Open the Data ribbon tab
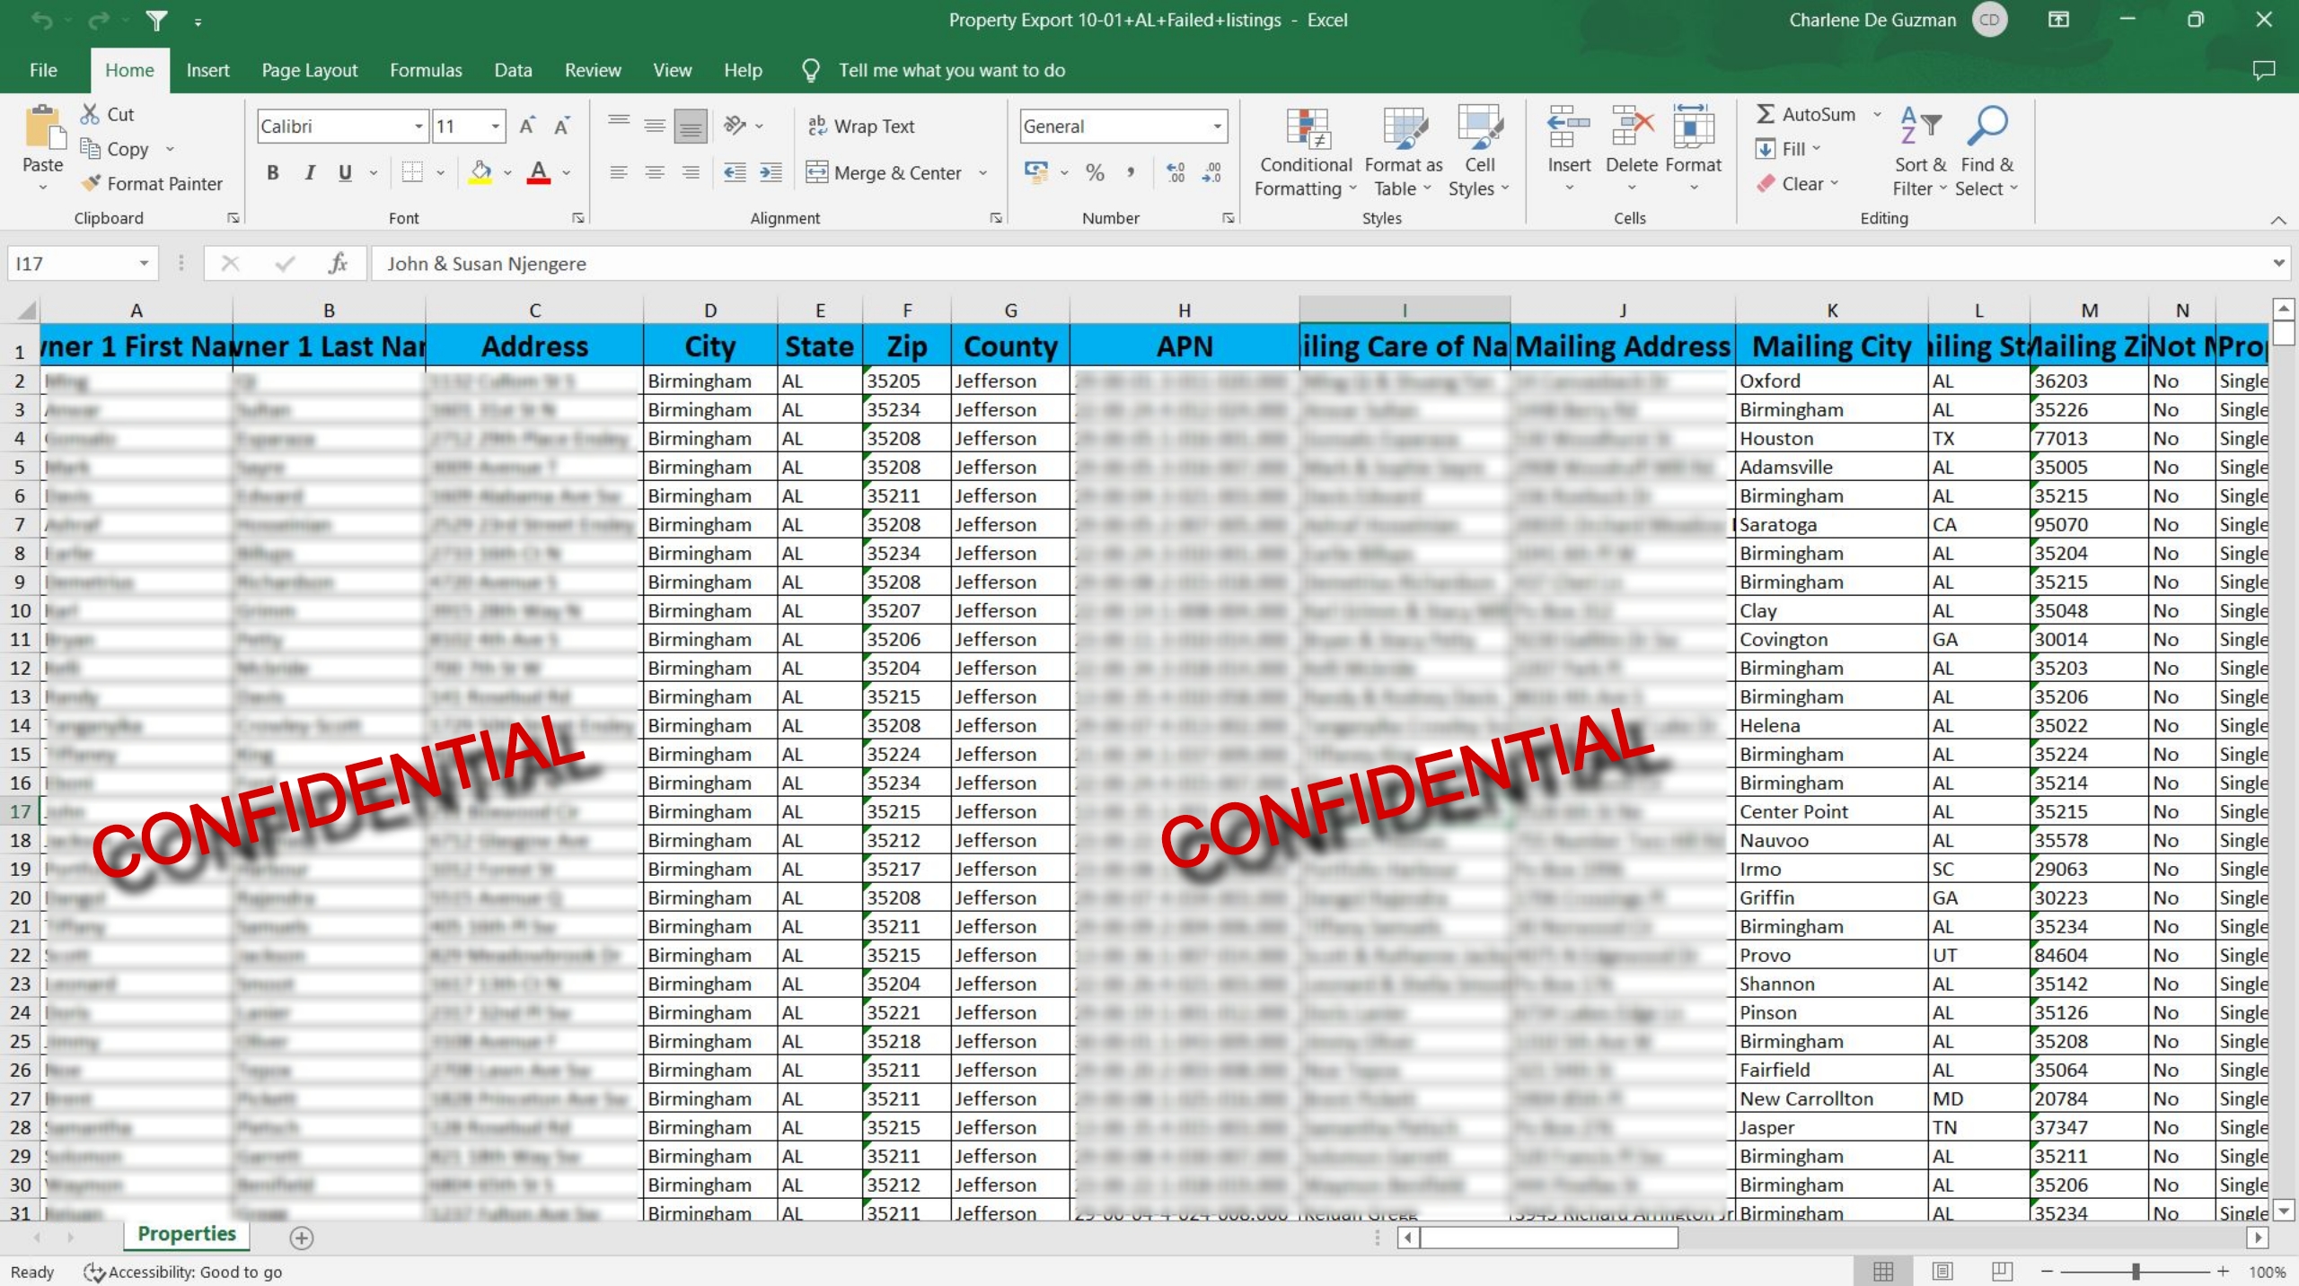This screenshot has height=1286, width=2299. coord(513,70)
